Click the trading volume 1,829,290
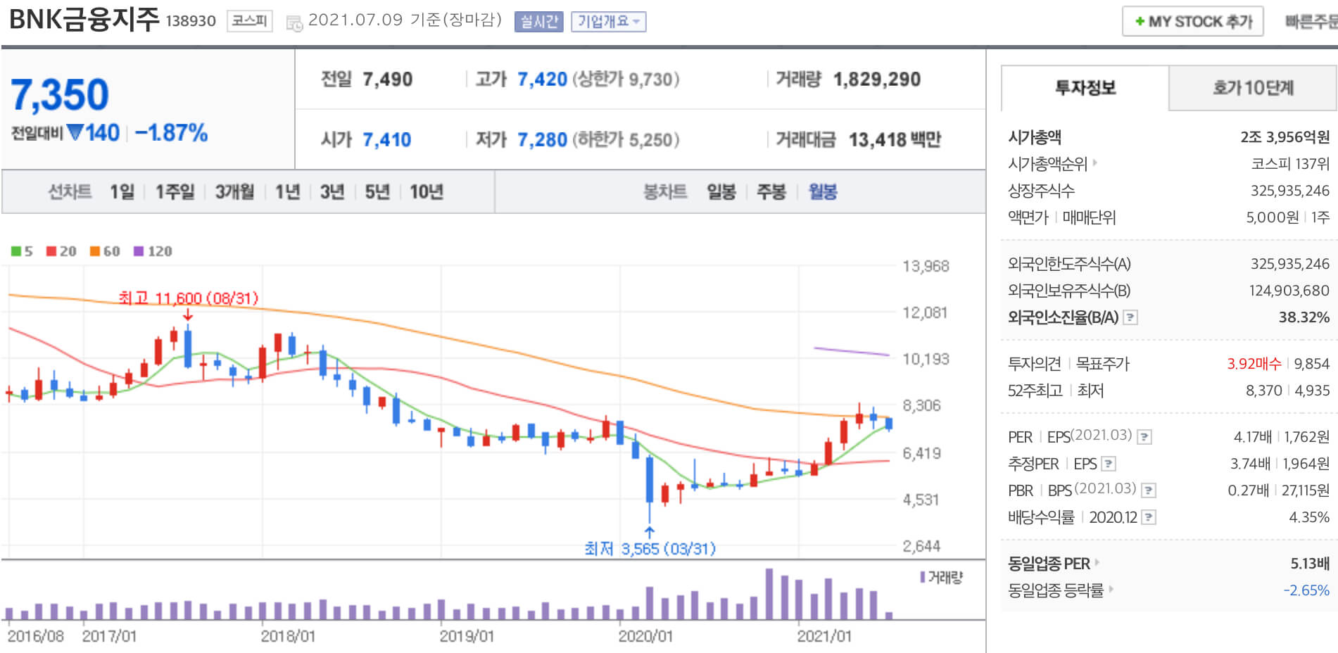The height and width of the screenshot is (653, 1338). 877,80
